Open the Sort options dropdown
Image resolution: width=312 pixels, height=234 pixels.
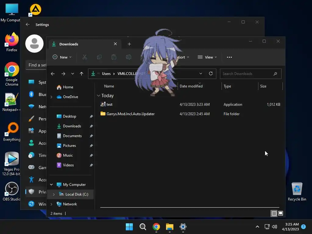coord(183,57)
